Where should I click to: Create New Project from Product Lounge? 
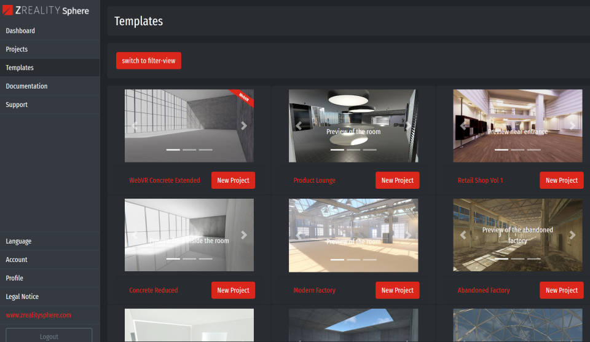(x=398, y=180)
